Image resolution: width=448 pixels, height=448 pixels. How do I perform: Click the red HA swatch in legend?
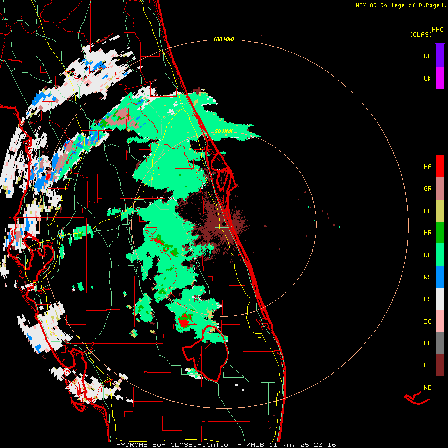440,166
